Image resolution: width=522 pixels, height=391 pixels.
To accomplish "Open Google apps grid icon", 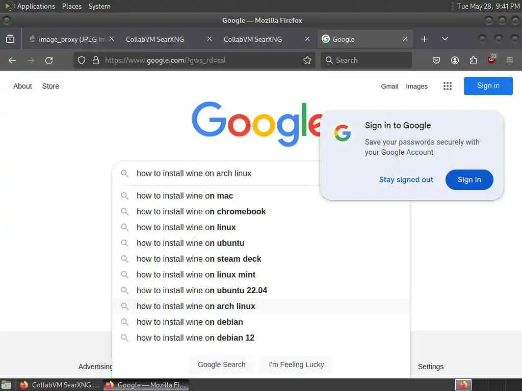I will tap(448, 86).
